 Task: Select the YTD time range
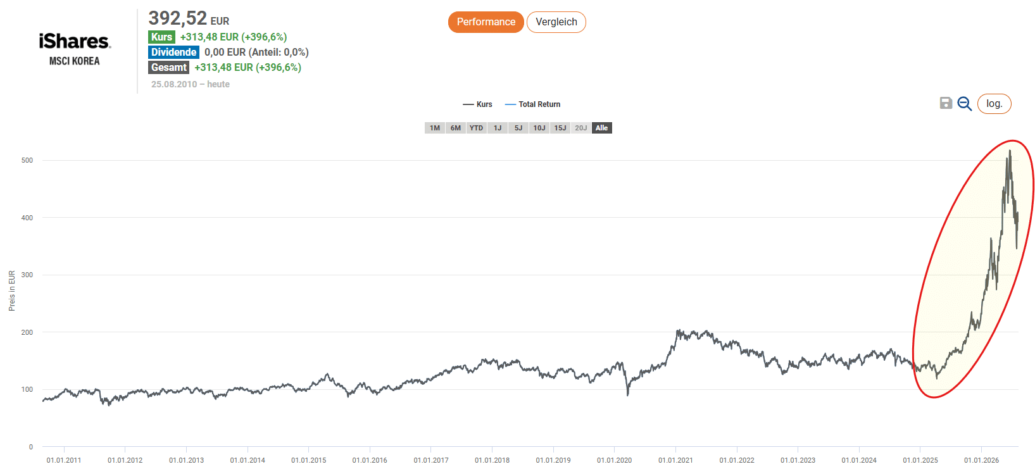point(477,128)
